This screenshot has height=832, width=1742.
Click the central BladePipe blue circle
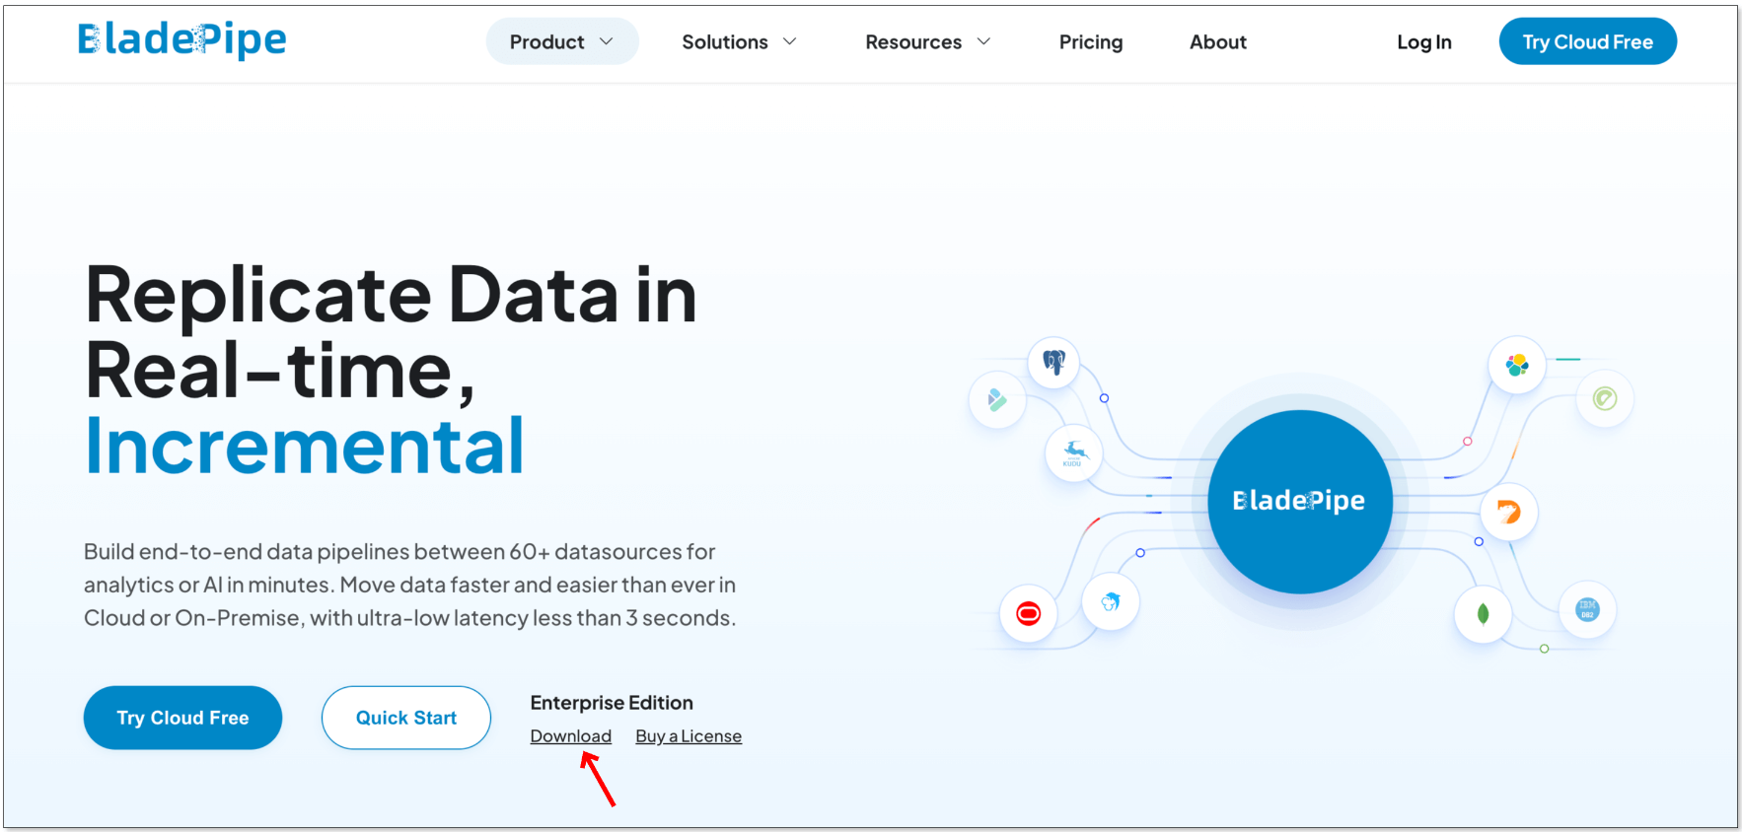(1299, 502)
